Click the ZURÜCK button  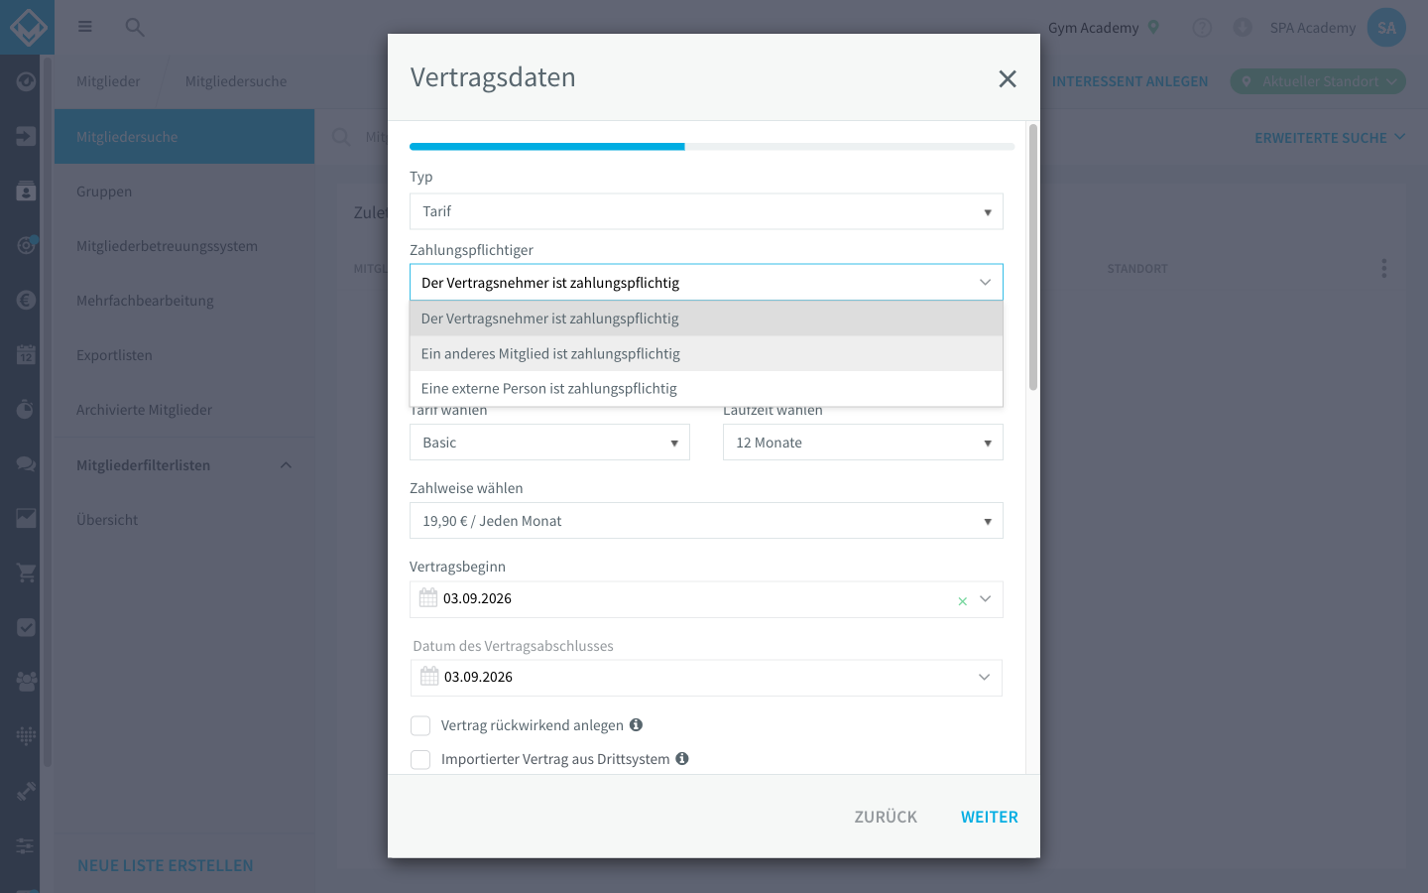886,817
